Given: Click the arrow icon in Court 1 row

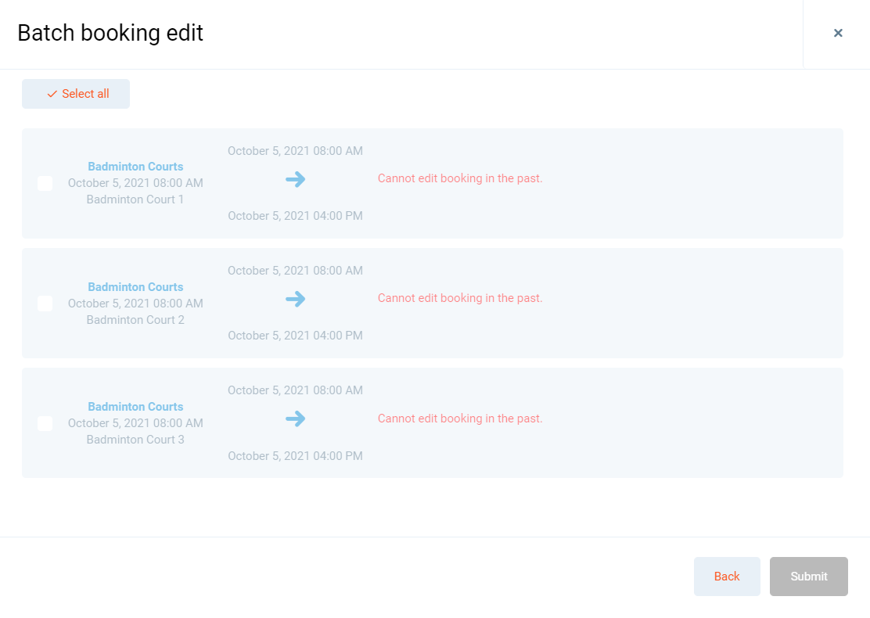Looking at the screenshot, I should pos(295,180).
